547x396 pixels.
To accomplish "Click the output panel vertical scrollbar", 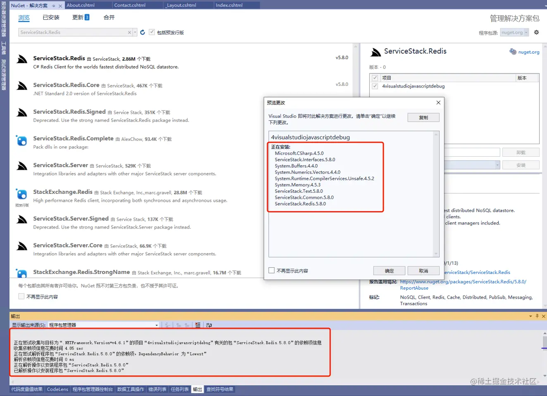I will coord(545,354).
